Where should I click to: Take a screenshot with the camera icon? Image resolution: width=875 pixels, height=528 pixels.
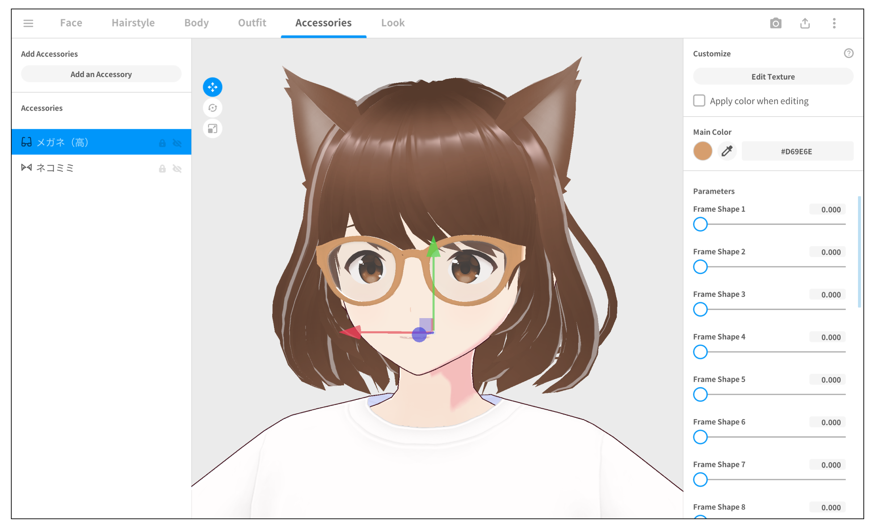(776, 23)
